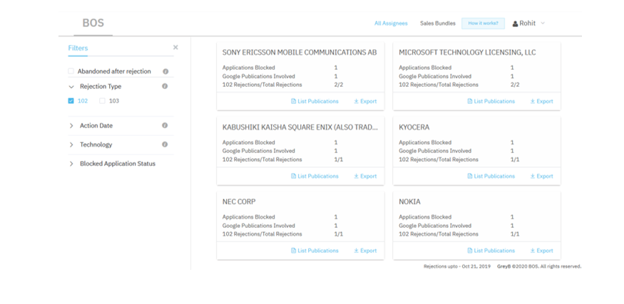The height and width of the screenshot is (304, 624).
Task: Click the Rejections upto - Oct 21, 2019 footer text
Action: point(457,266)
